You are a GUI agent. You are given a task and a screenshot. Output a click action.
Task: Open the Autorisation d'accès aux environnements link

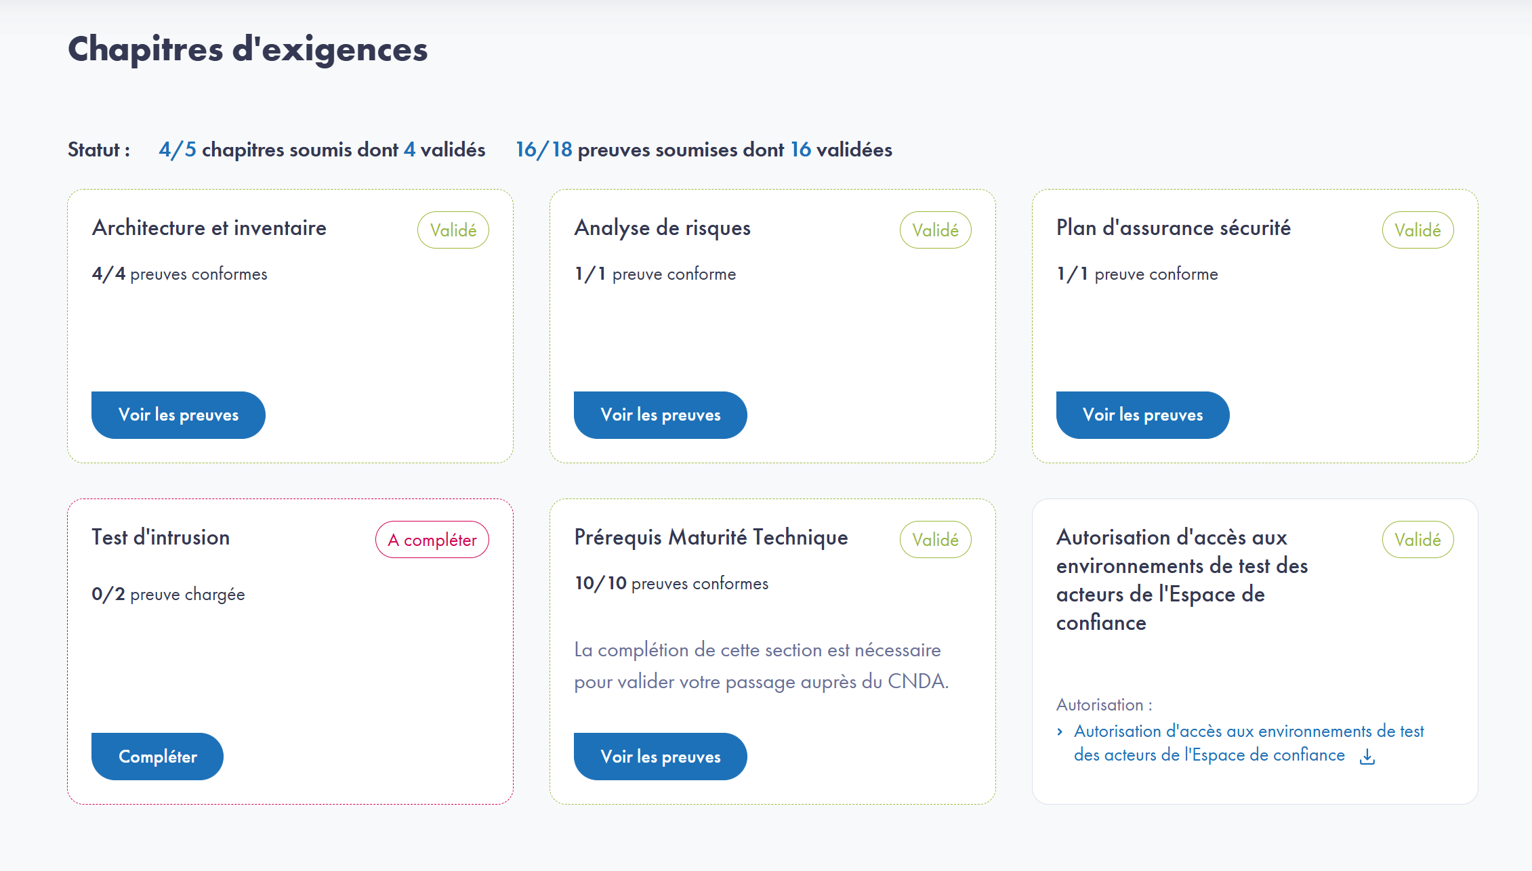(x=1248, y=731)
